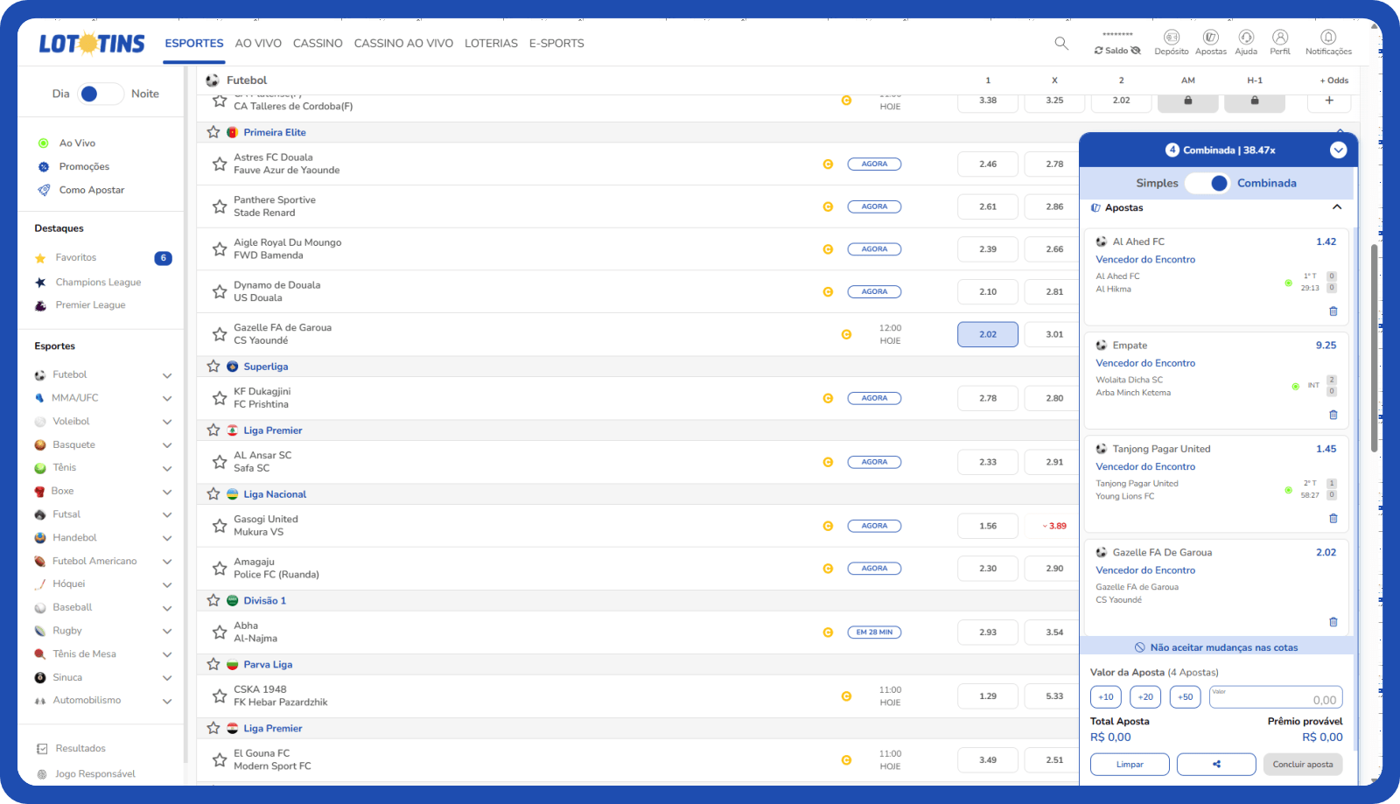Favorite the Abha vs Al-Najma match star
This screenshot has width=1400, height=804.
click(220, 632)
